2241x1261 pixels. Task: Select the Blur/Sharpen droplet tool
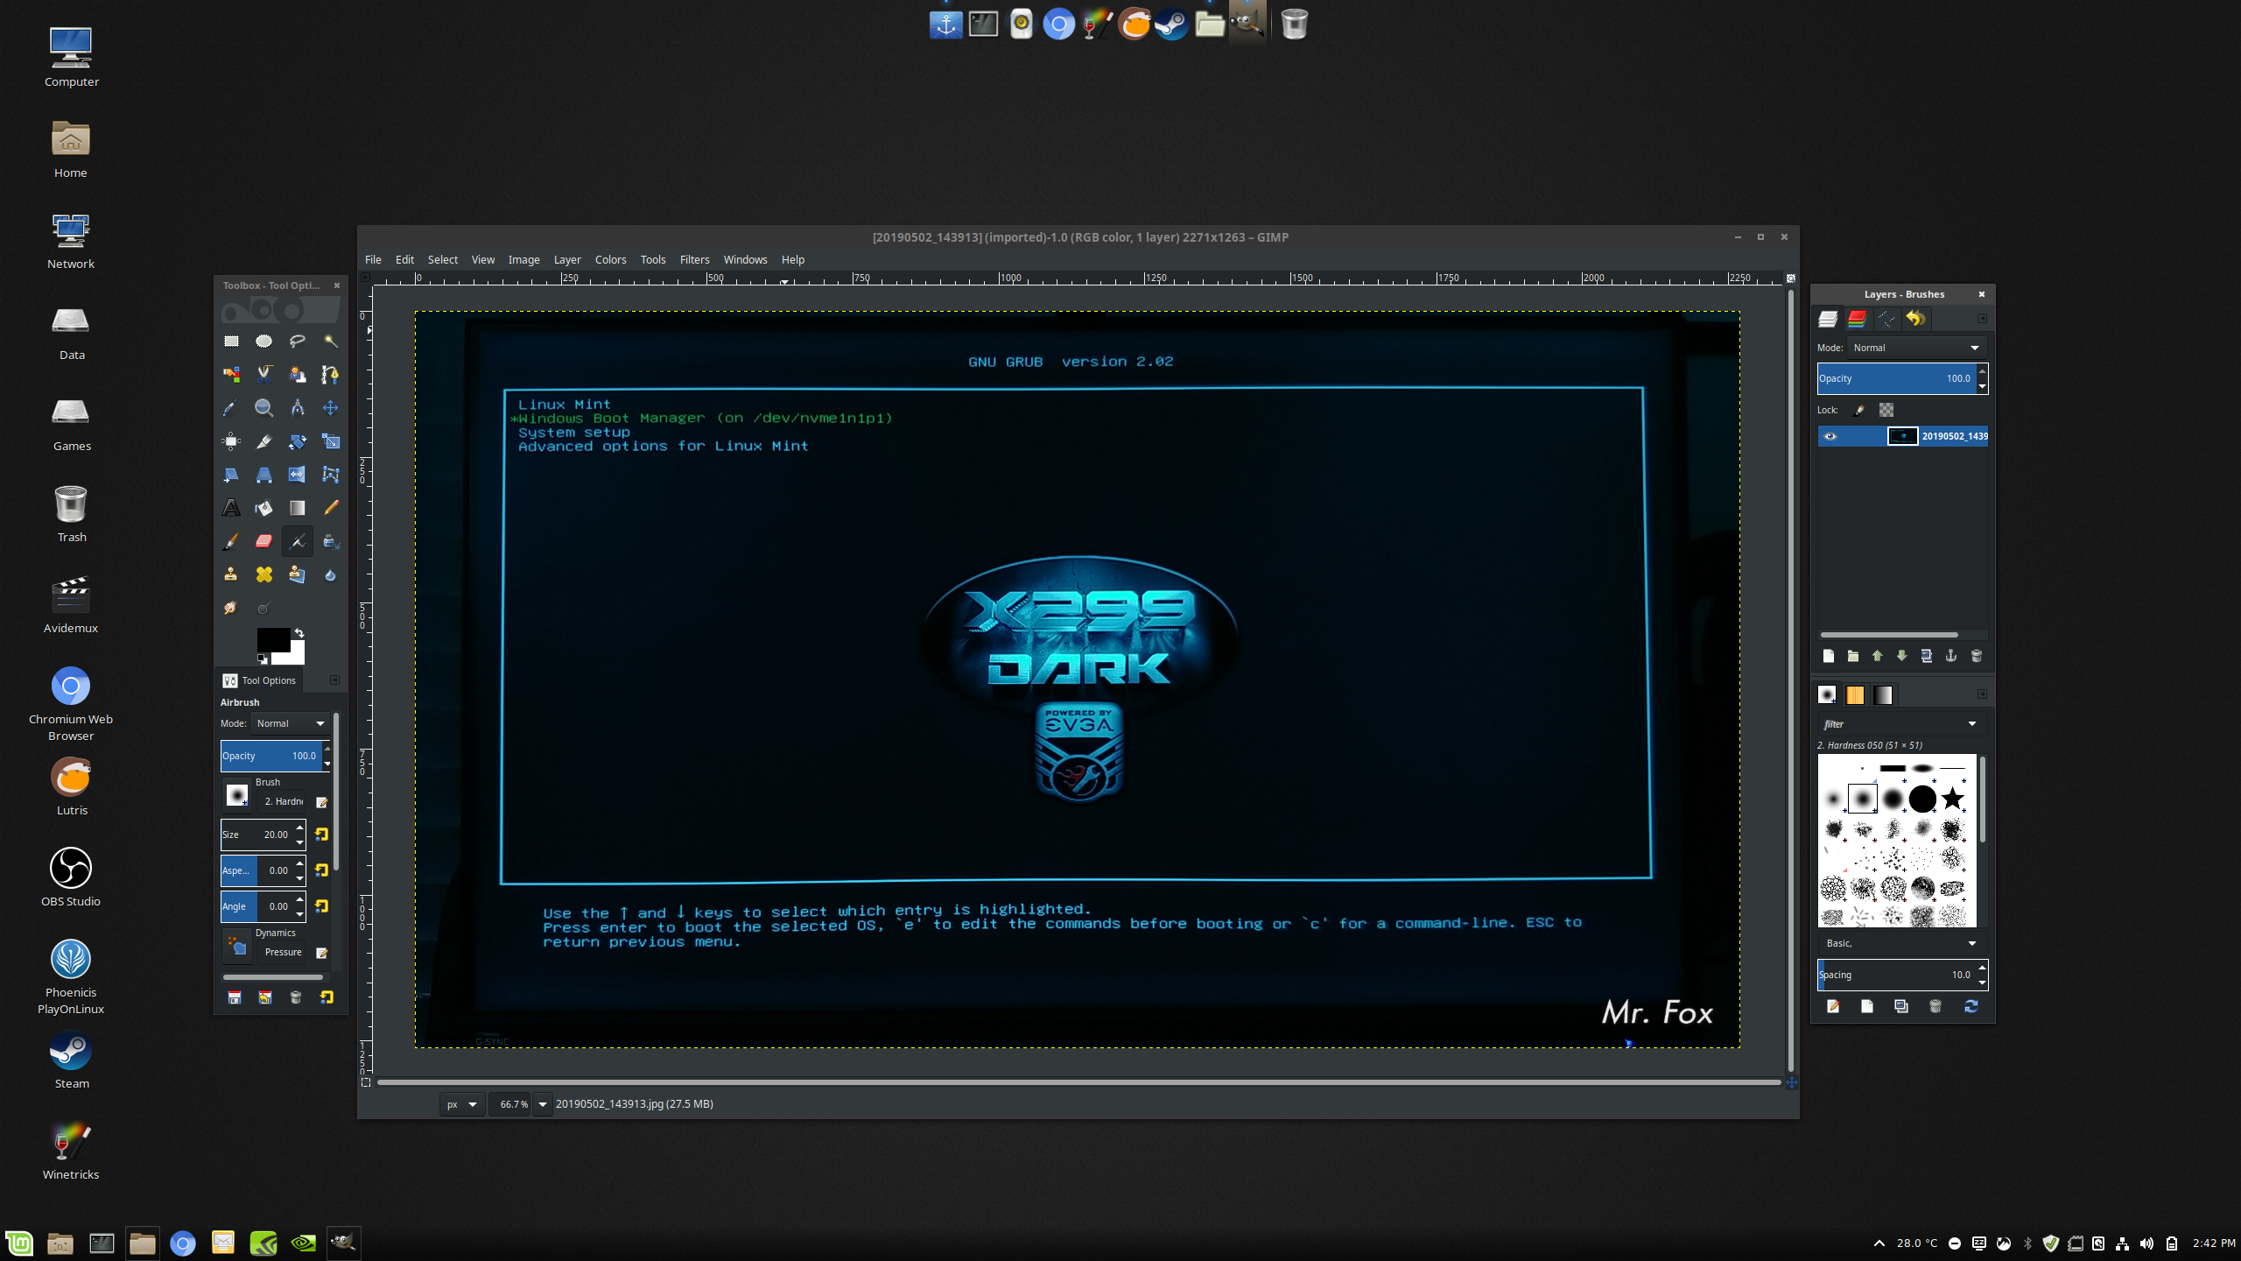[x=330, y=574]
